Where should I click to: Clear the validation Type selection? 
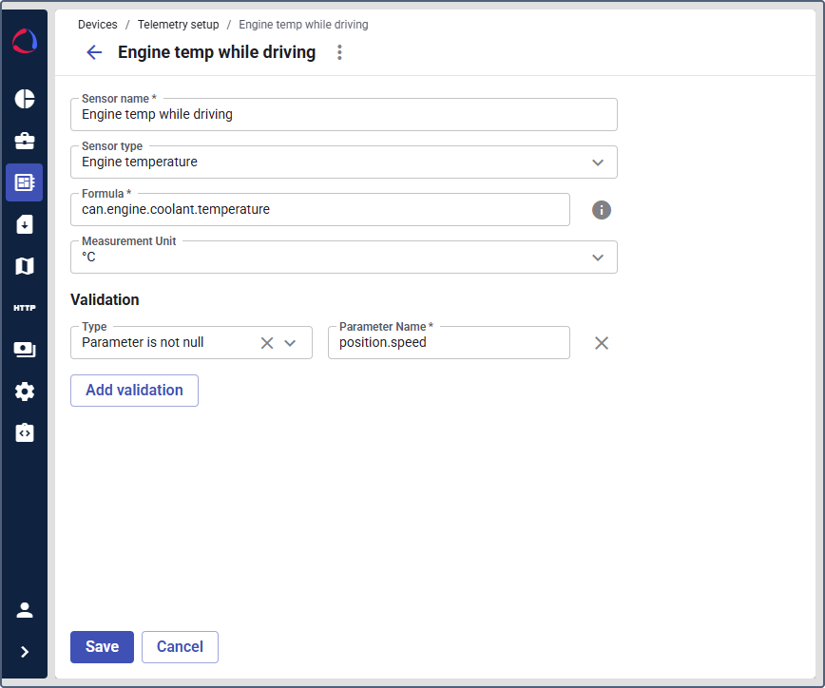[267, 343]
